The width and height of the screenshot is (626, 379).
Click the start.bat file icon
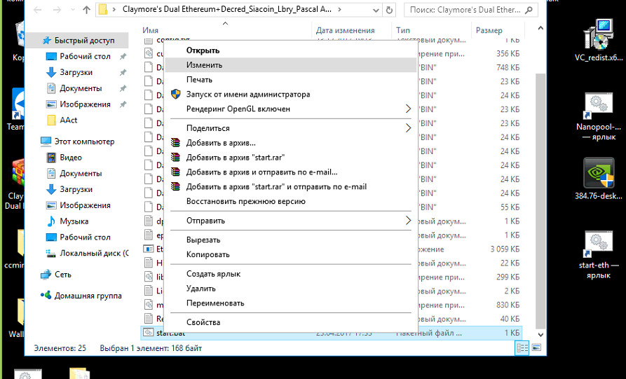point(149,332)
